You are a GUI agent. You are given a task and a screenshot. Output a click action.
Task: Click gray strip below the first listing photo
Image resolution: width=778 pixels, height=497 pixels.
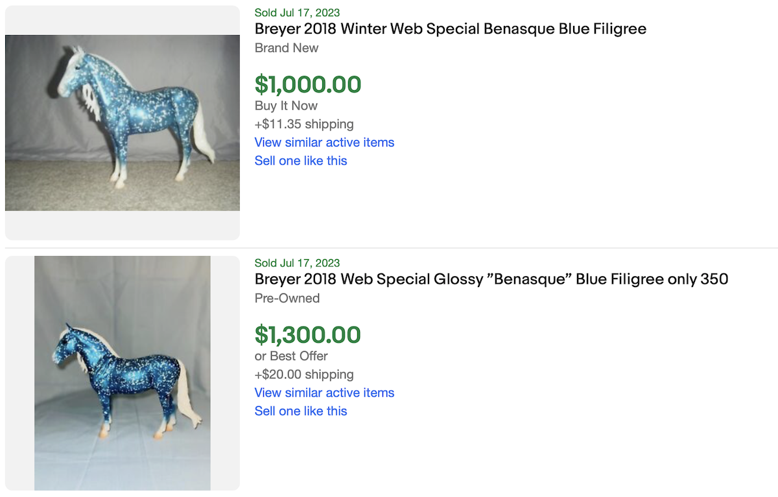(123, 225)
